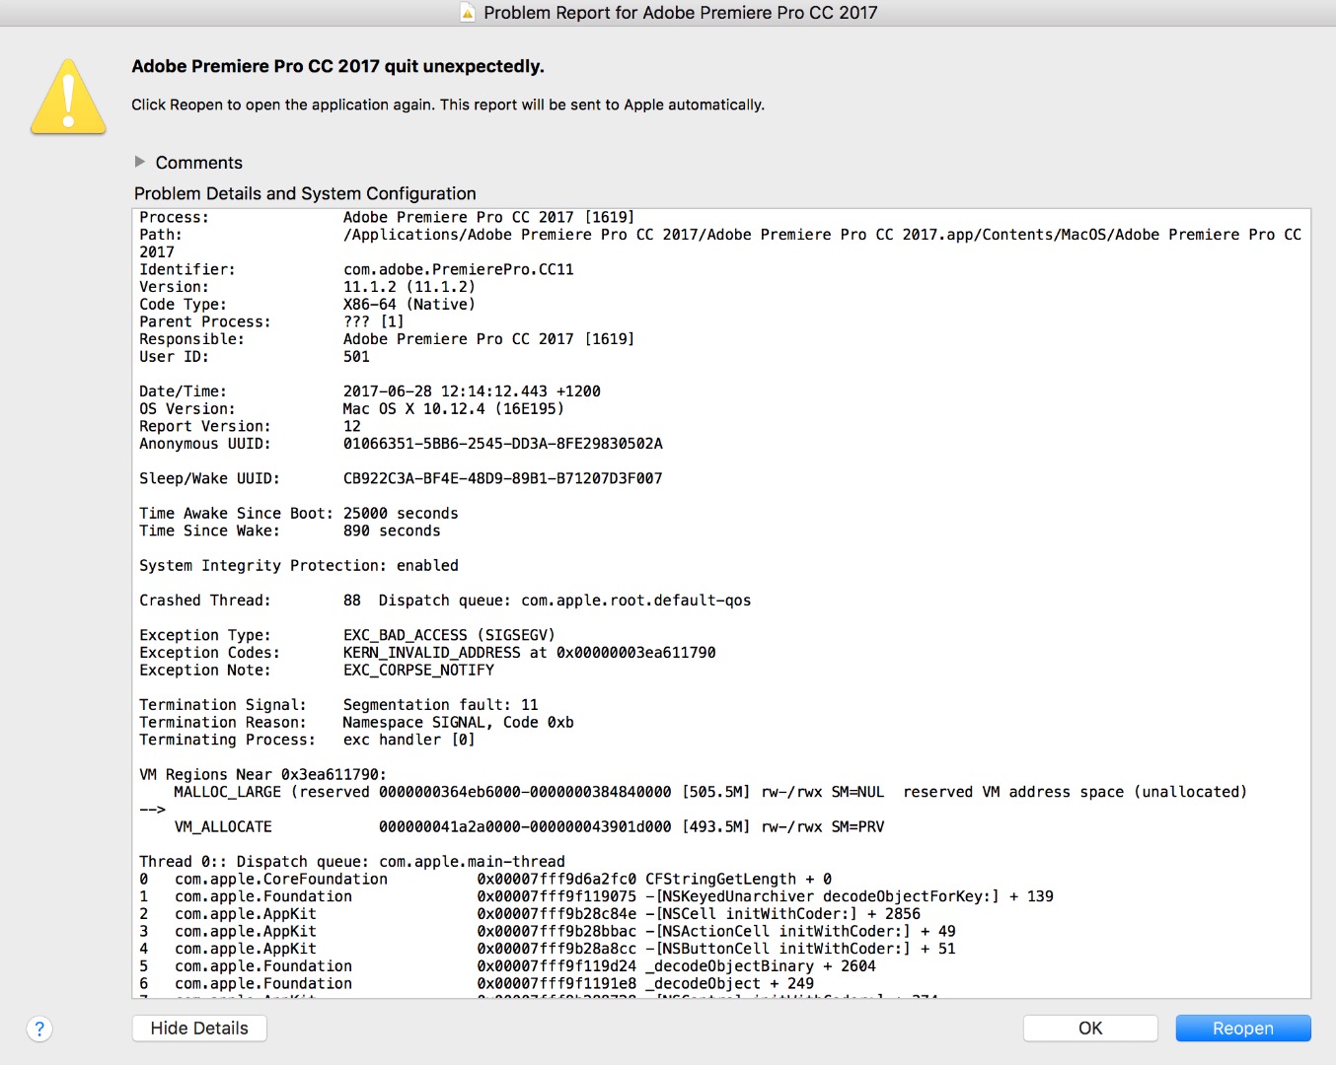The height and width of the screenshot is (1065, 1336).
Task: Click the 'Comments' label
Action: tap(198, 163)
